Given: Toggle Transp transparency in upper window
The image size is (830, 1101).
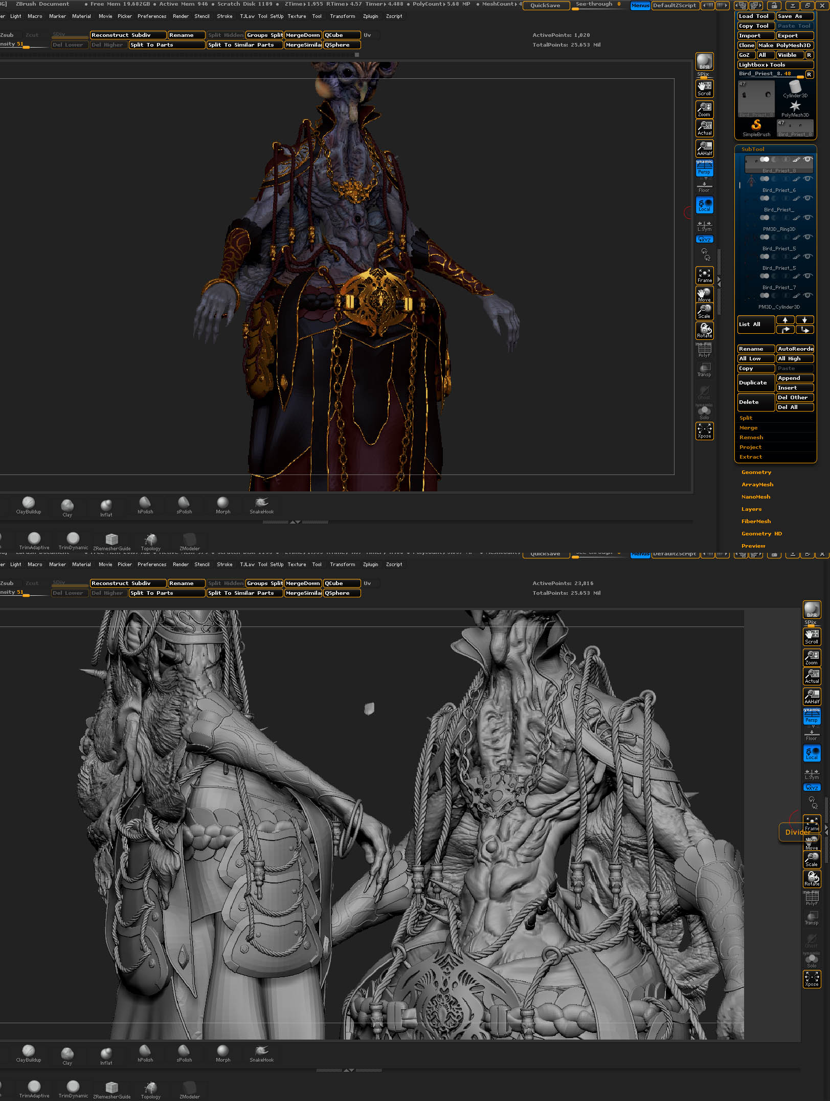Looking at the screenshot, I should coord(704,370).
